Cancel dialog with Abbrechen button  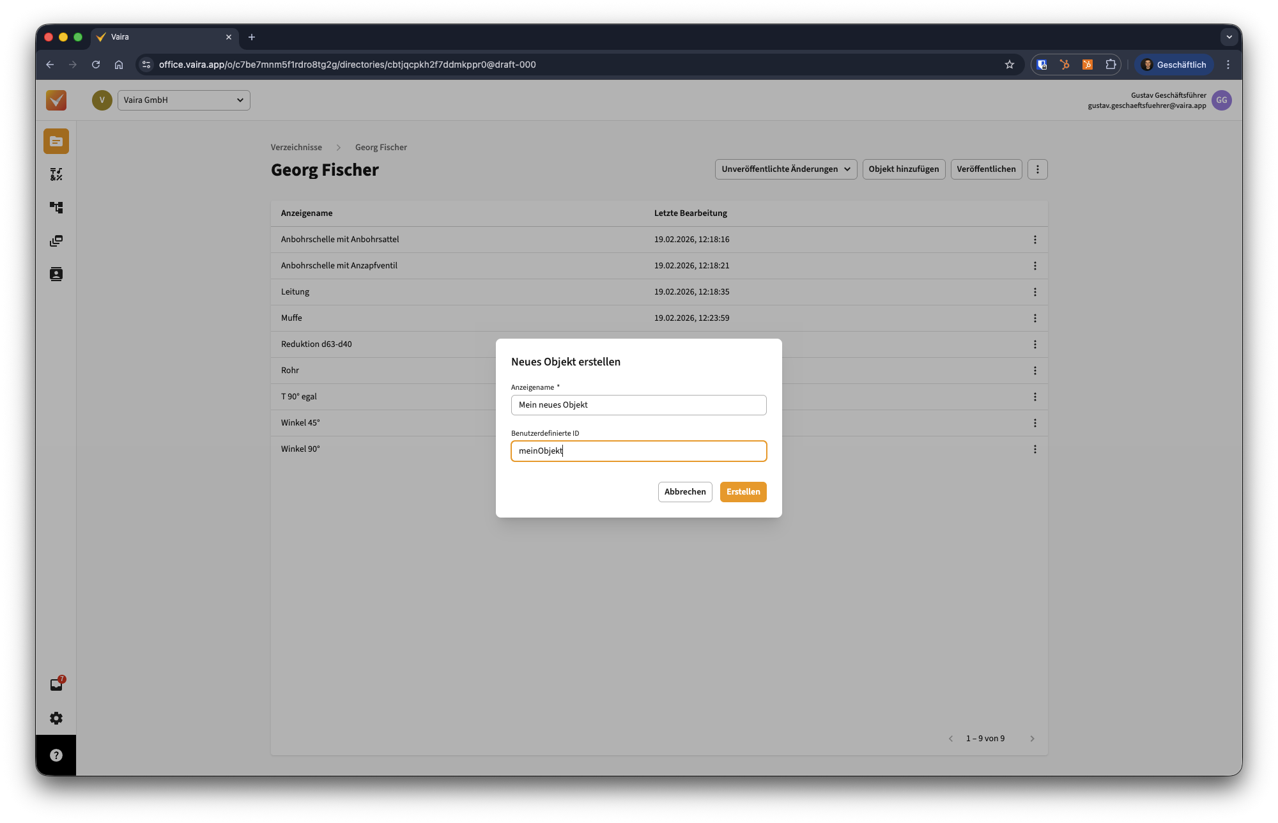pos(684,492)
